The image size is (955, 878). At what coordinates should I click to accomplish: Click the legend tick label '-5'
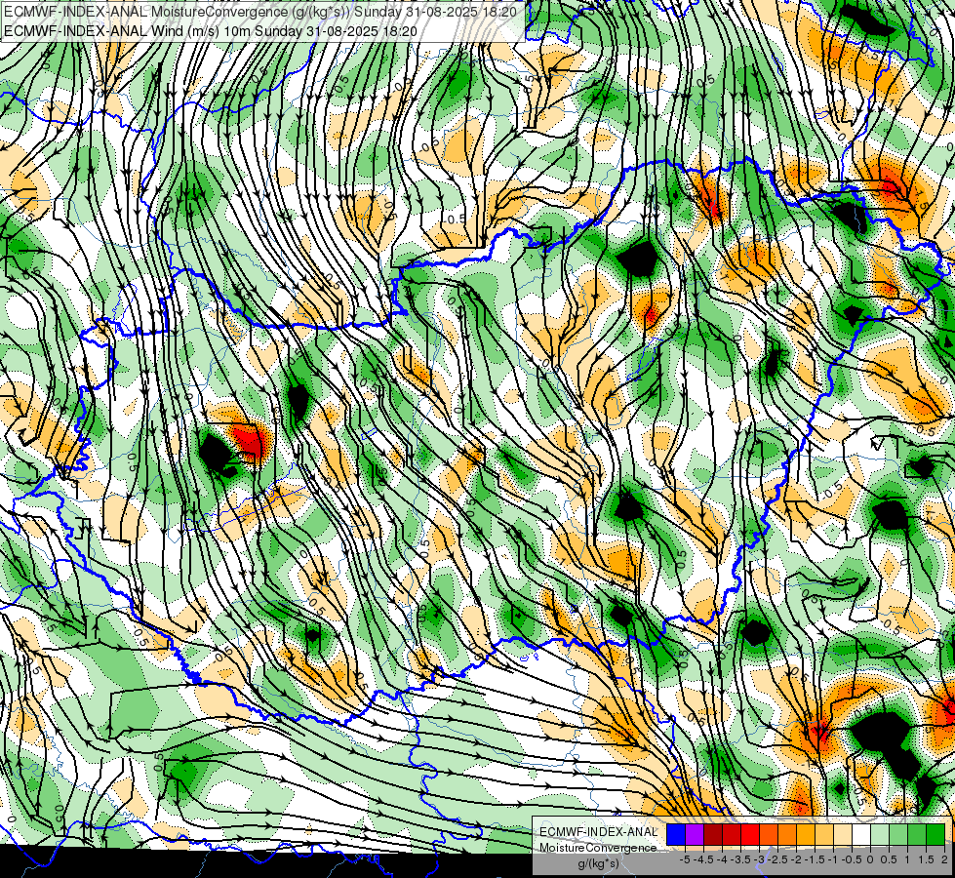pyautogui.click(x=685, y=859)
